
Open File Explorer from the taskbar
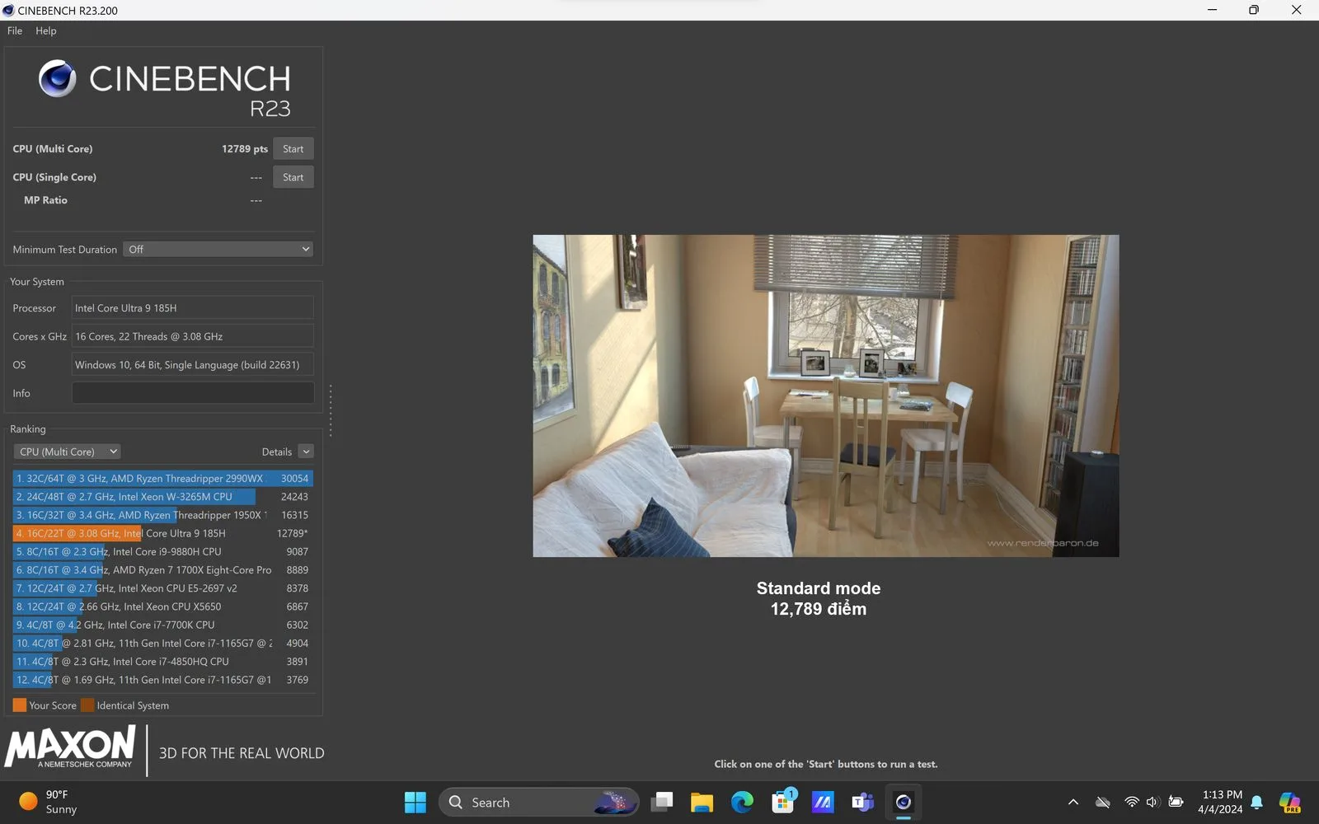click(702, 802)
